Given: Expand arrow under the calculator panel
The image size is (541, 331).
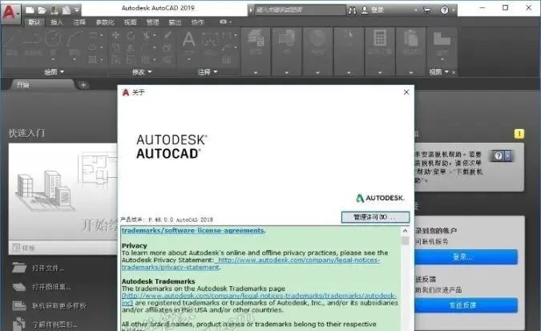Looking at the screenshot, I should tap(380, 73).
